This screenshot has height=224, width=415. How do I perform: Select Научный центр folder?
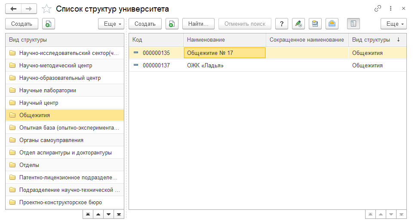[65, 103]
